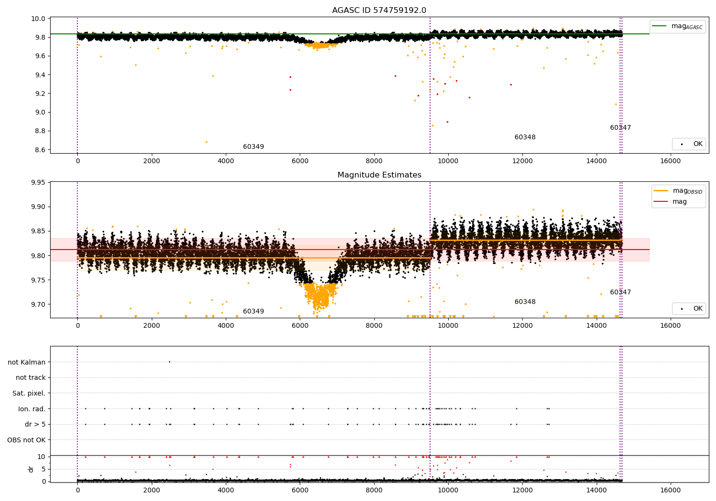The image size is (716, 501).
Task: Click the 60349 label in top plot
Action: pyautogui.click(x=253, y=147)
